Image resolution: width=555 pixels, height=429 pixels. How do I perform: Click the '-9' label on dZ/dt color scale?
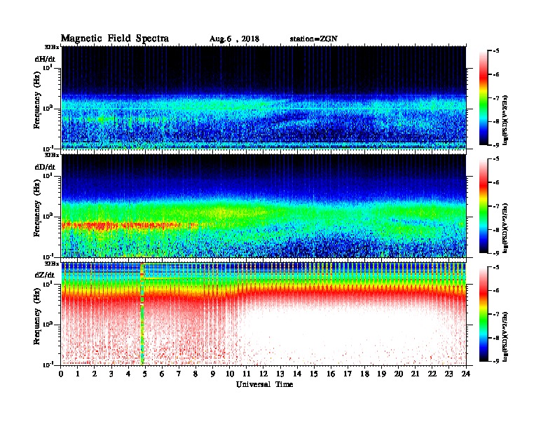coord(496,361)
